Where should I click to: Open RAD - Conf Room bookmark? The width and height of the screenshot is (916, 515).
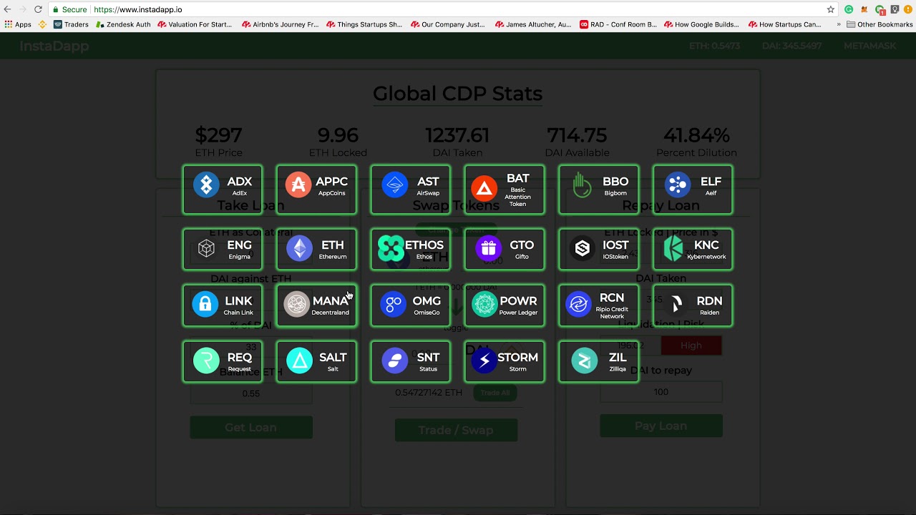618,24
